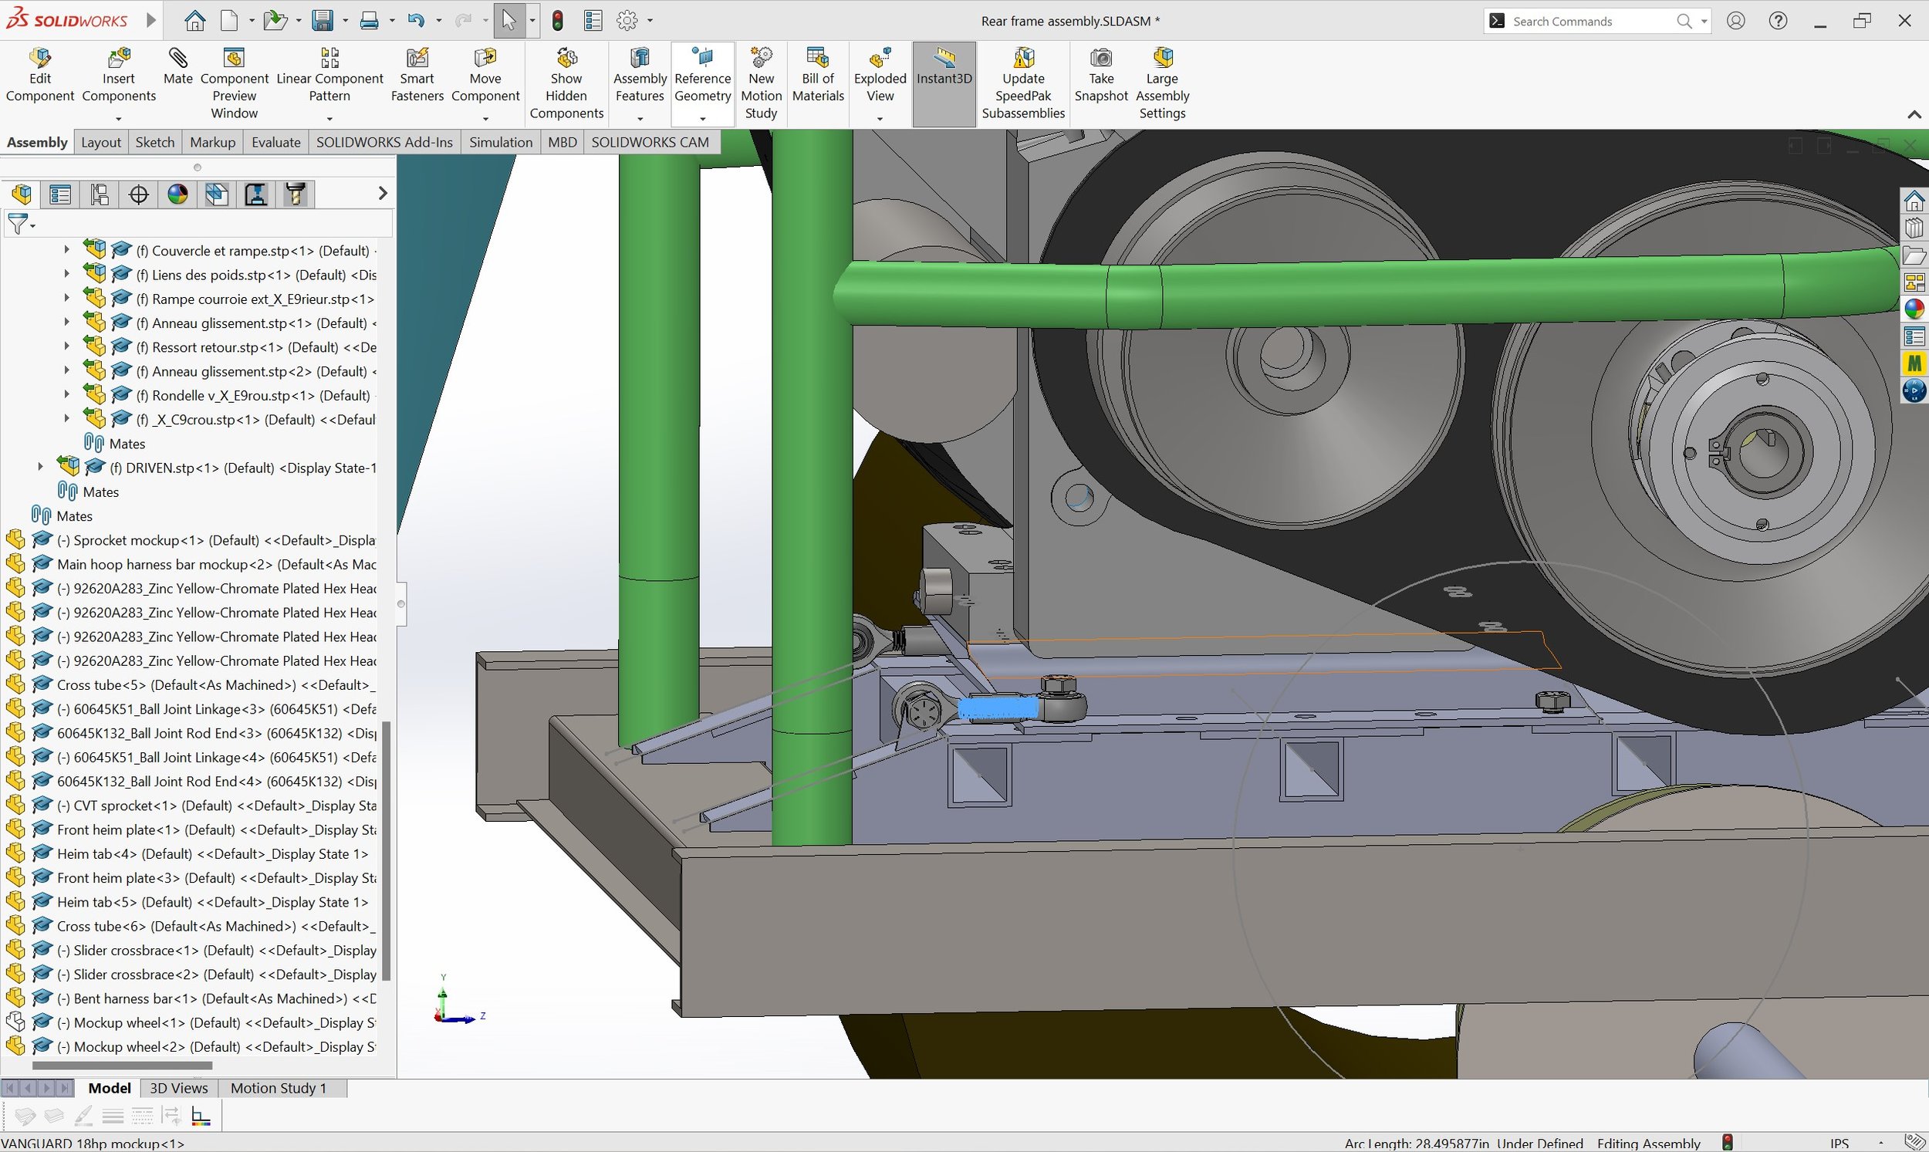This screenshot has width=1929, height=1152.
Task: Open the Insert Components dropdown arrow
Action: (119, 119)
